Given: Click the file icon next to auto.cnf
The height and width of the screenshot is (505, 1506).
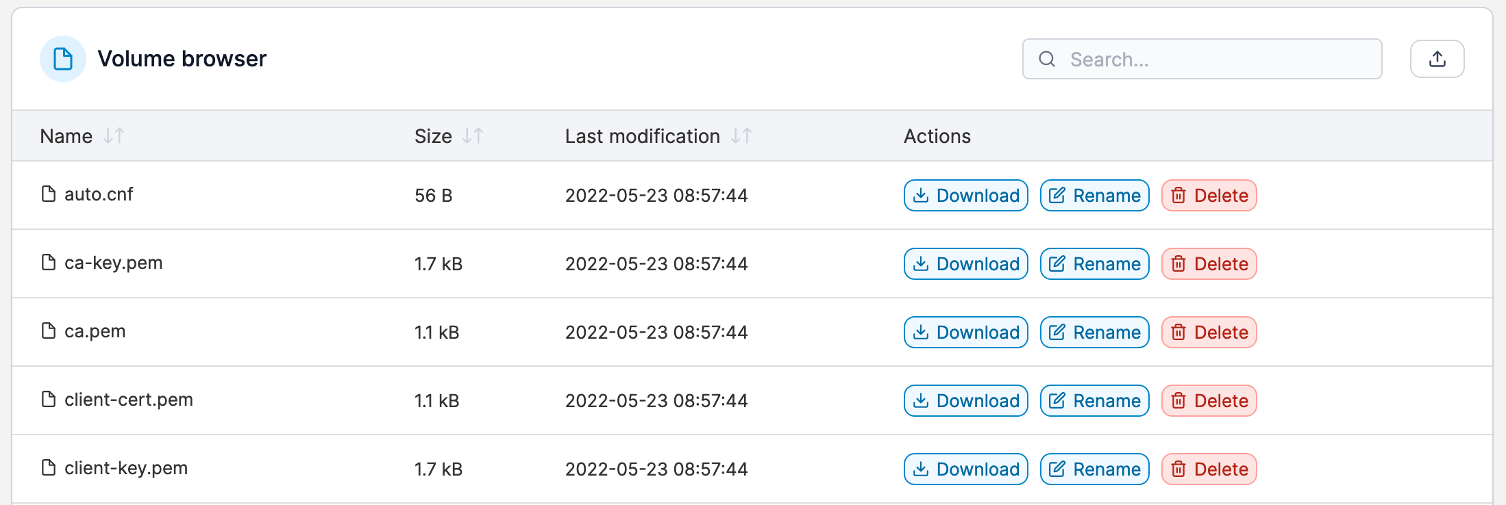Looking at the screenshot, I should point(47,194).
